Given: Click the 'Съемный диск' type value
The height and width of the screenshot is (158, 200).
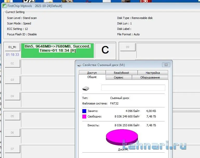Looking at the screenshot, I should click(120, 98).
